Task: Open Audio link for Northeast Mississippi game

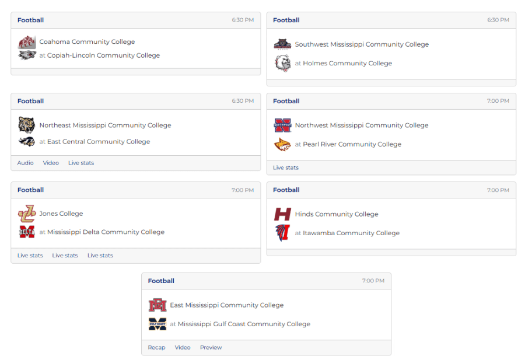Action: pyautogui.click(x=26, y=163)
